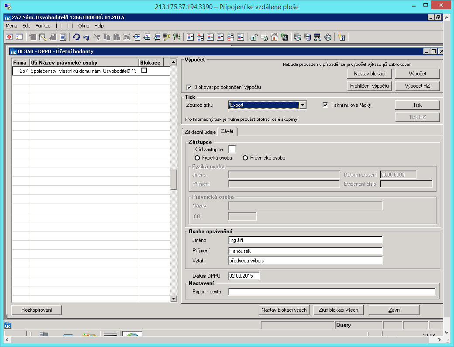This screenshot has width=454, height=347.
Task: Click the Datum DPPO date field
Action: coord(244,276)
